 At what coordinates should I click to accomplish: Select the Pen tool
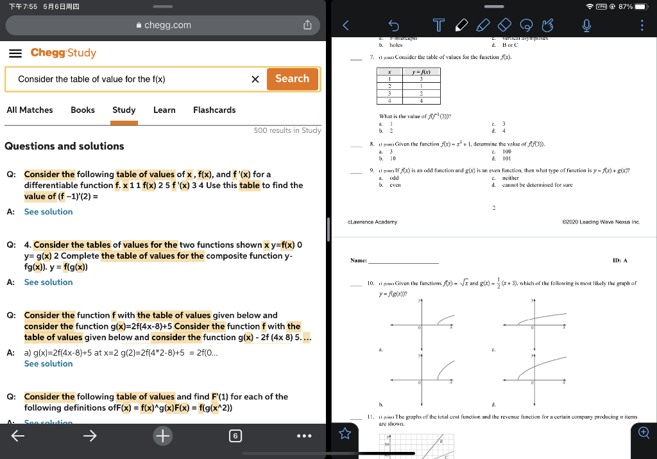click(461, 25)
